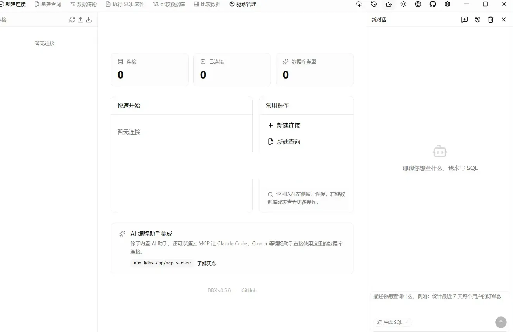Open the GitHub link in footer
The image size is (513, 332).
point(249,290)
